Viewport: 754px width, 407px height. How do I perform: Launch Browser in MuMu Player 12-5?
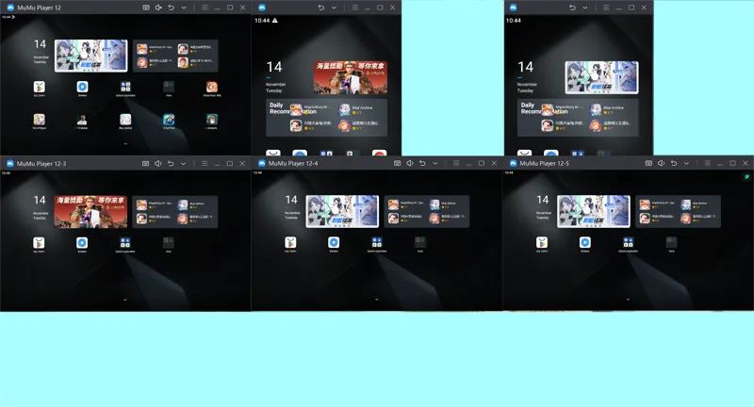pyautogui.click(x=585, y=243)
